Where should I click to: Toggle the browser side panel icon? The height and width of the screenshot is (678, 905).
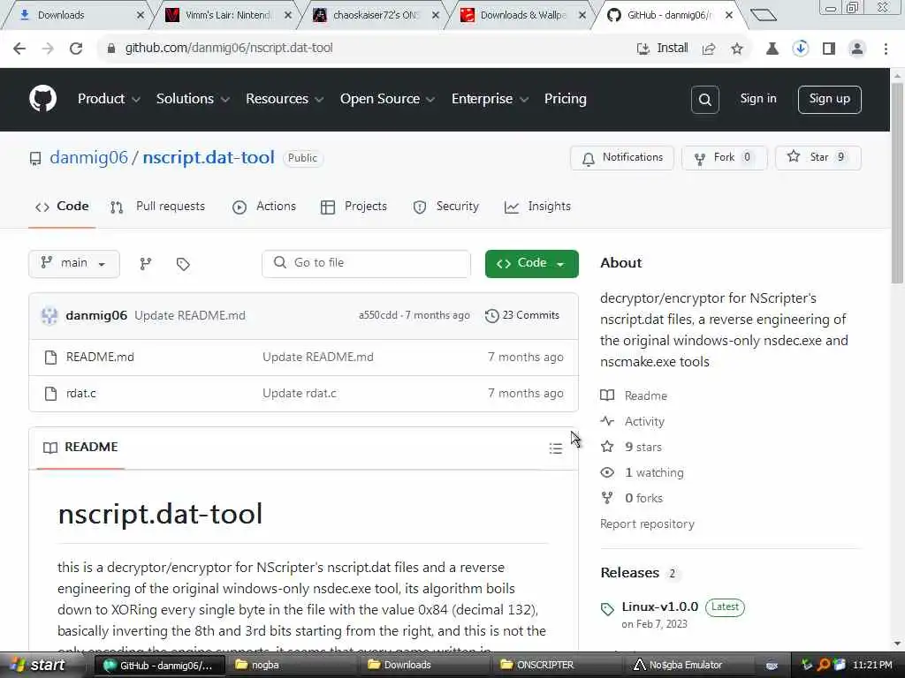click(829, 49)
